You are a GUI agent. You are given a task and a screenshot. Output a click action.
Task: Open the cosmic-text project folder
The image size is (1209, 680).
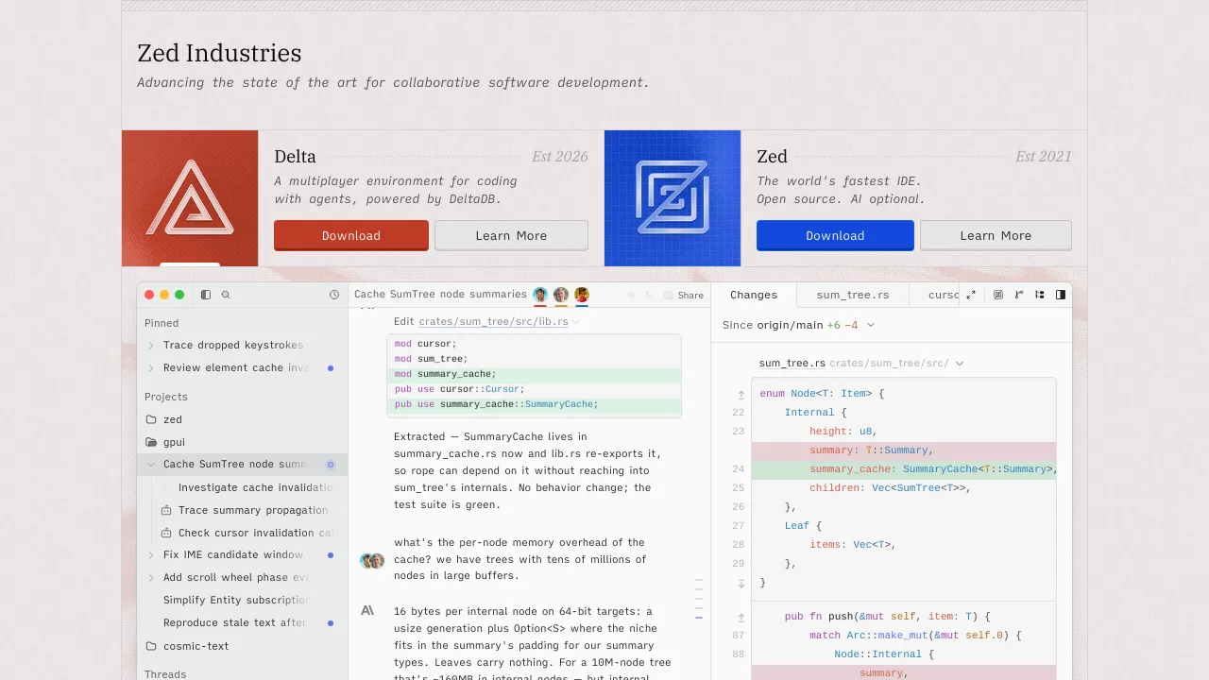point(187,646)
